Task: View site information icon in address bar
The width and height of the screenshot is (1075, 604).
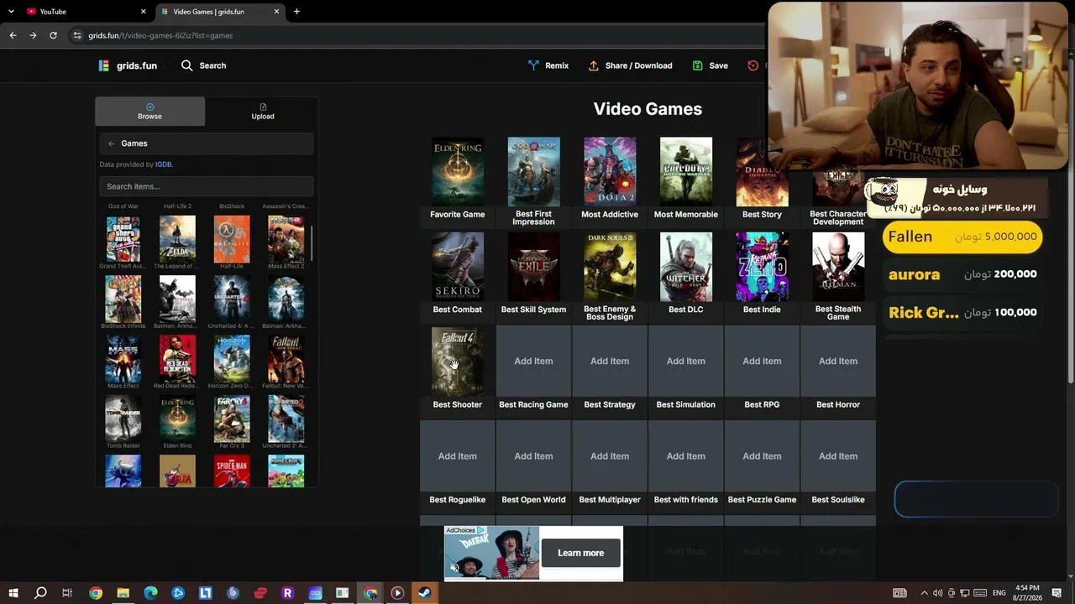Action: (77, 35)
